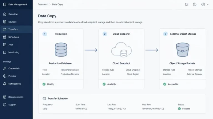Select Transfers in the sidebar
Image resolution: width=213 pixels, height=119 pixels.
click(16, 29)
